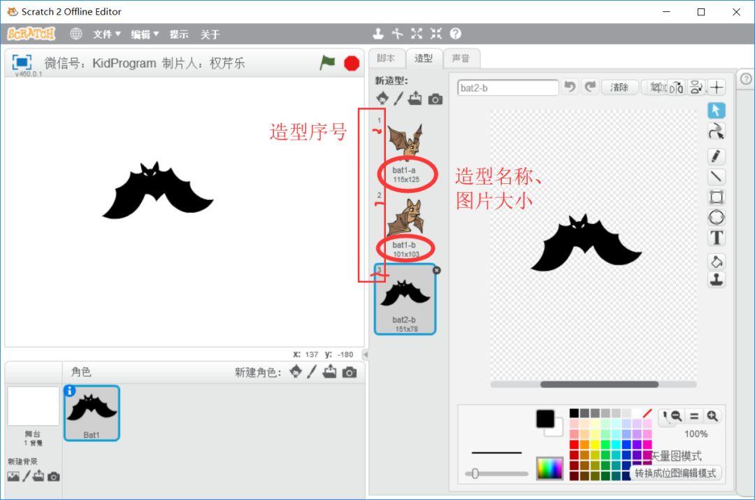Click the canvas horizontal scrollbar

point(599,385)
